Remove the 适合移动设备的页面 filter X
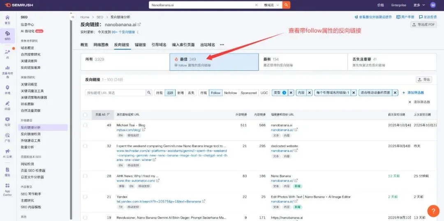Screen dimensions: 444x221 (395, 93)
